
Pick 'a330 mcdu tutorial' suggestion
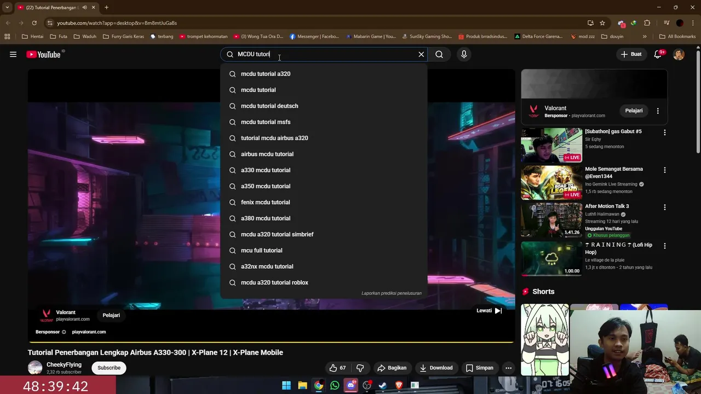point(323,170)
